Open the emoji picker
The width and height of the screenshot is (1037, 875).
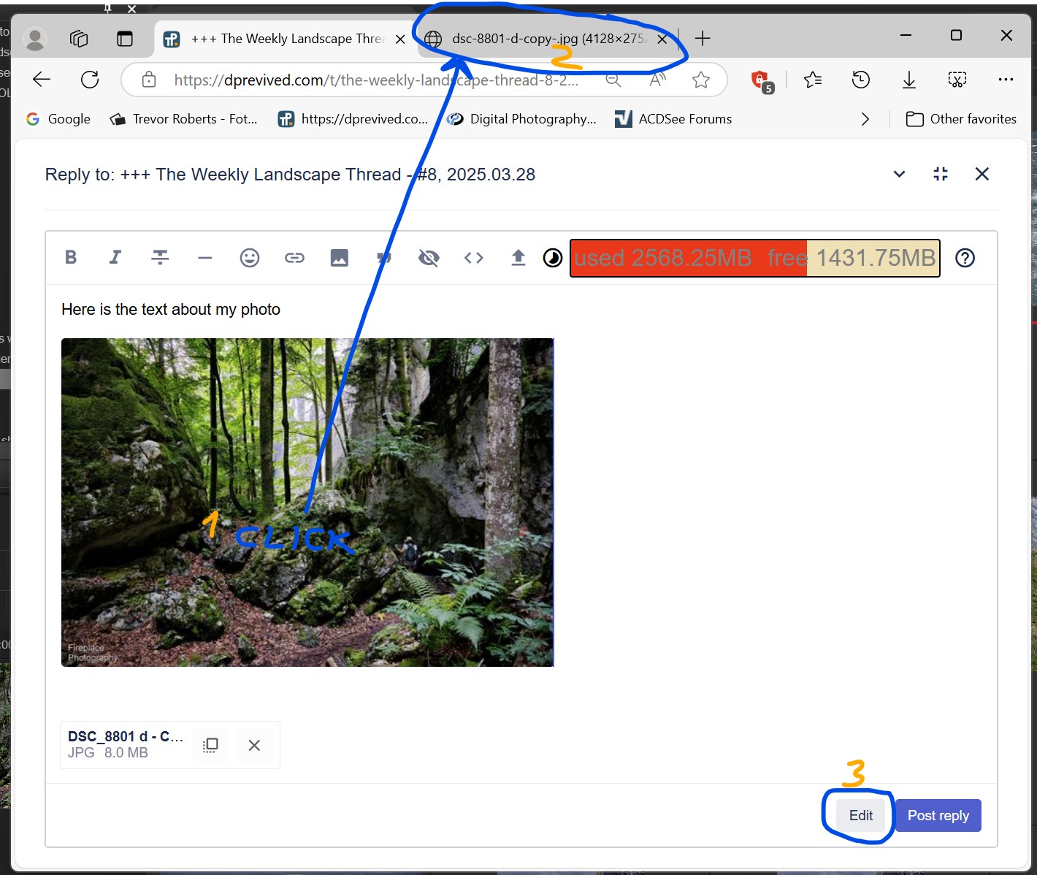250,258
